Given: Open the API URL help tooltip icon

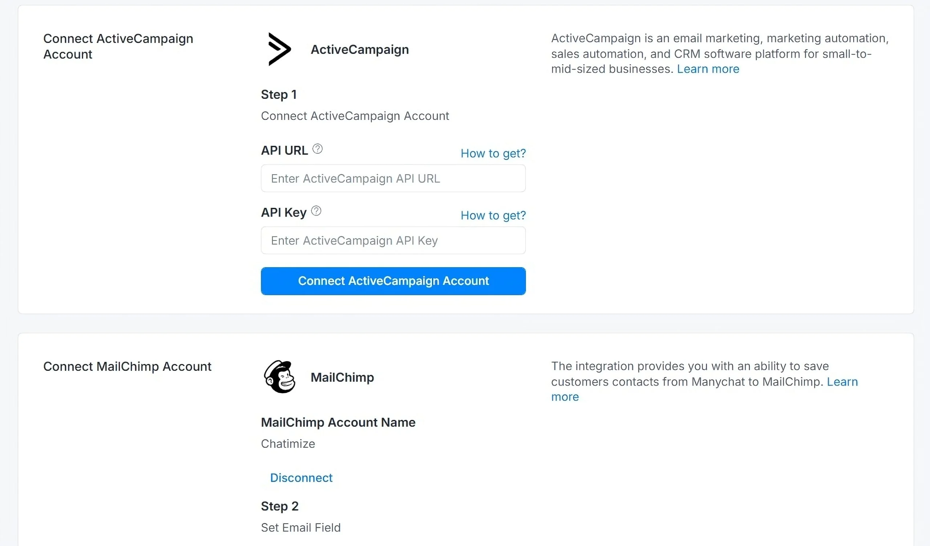Looking at the screenshot, I should [318, 149].
